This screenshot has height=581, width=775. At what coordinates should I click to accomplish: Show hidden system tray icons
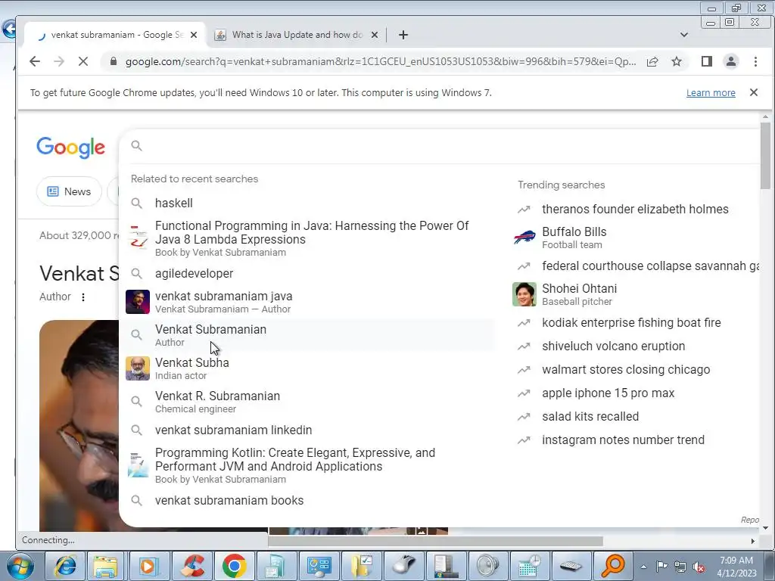click(643, 567)
